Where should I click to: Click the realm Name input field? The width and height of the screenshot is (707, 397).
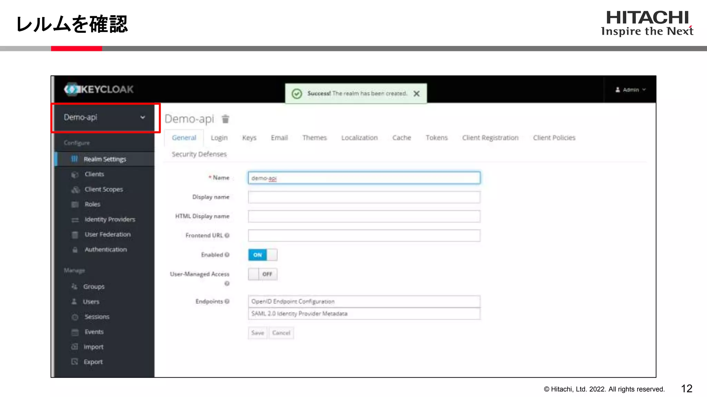pos(364,178)
